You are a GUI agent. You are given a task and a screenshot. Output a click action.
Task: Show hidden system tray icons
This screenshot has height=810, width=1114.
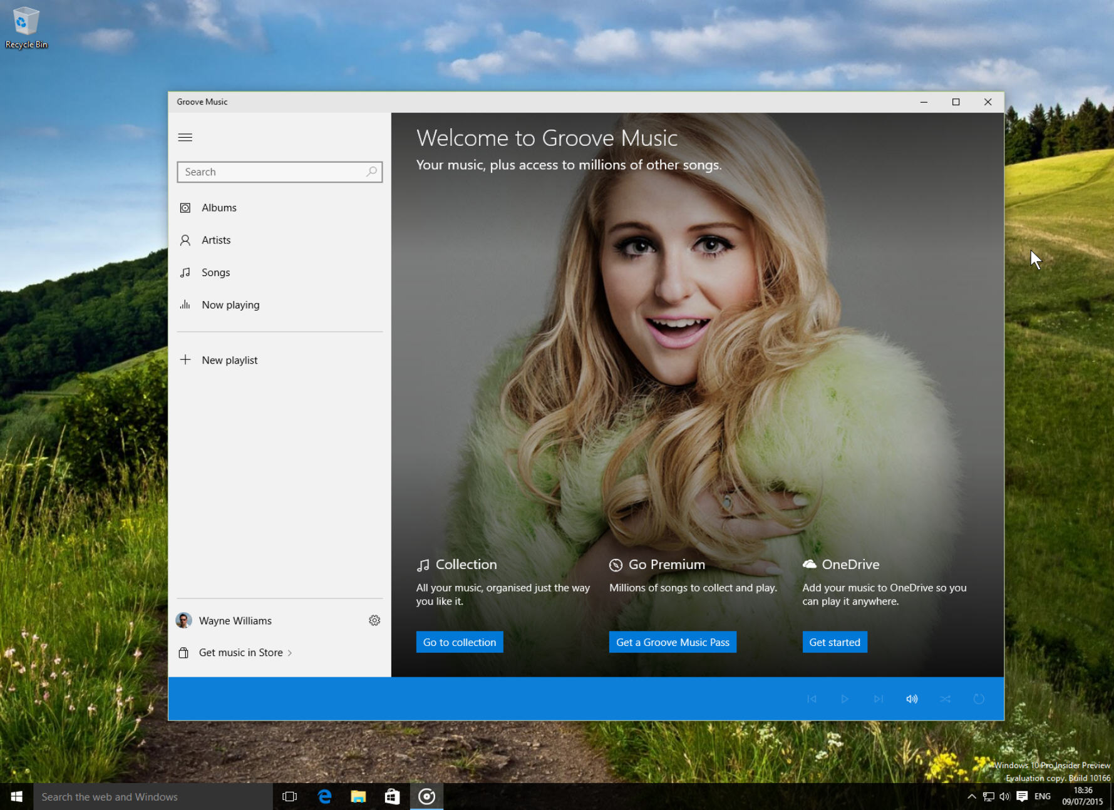click(x=971, y=796)
